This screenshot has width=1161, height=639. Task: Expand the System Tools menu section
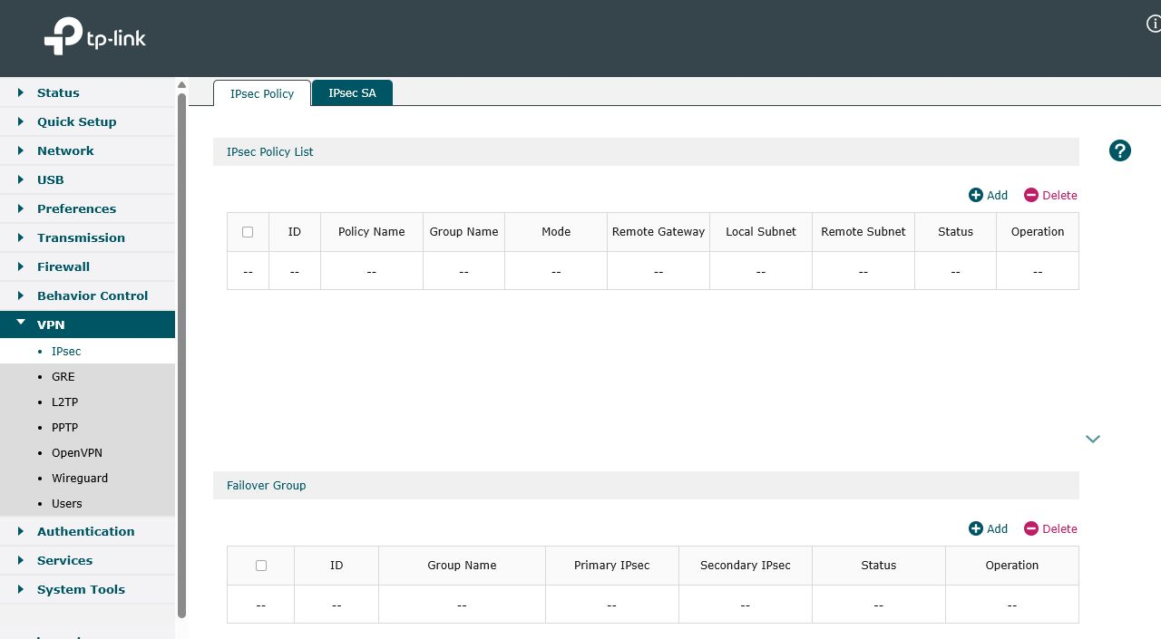87,589
